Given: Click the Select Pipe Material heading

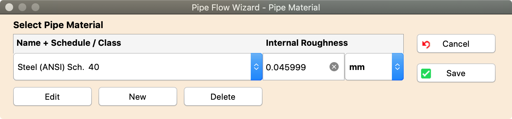Looking at the screenshot, I should (58, 25).
